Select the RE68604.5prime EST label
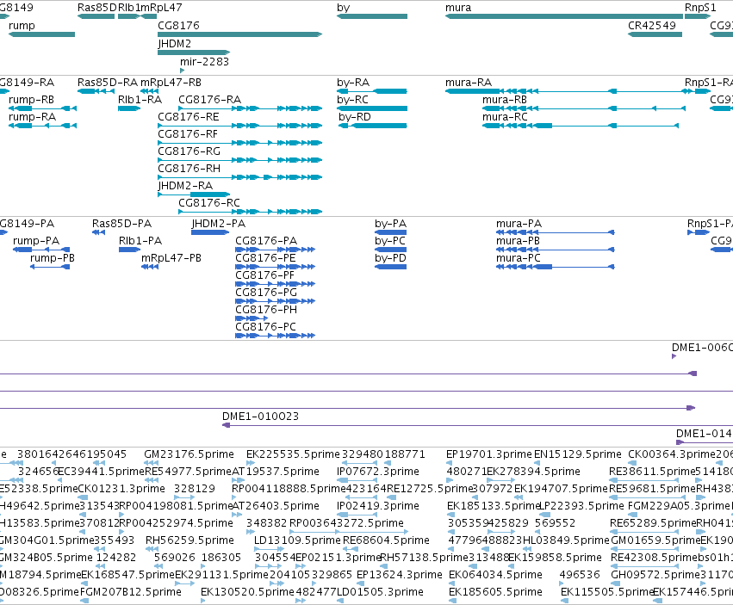Image resolution: width=733 pixels, height=605 pixels. [x=386, y=540]
